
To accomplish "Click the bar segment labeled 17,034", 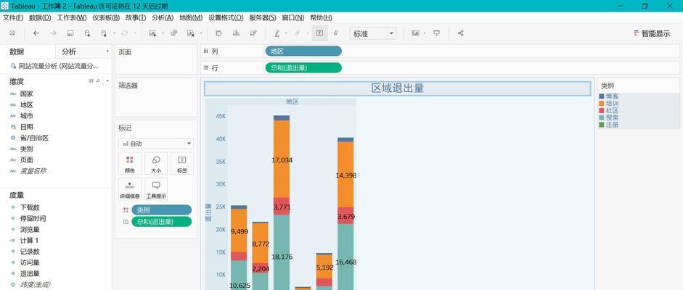I will (x=282, y=159).
